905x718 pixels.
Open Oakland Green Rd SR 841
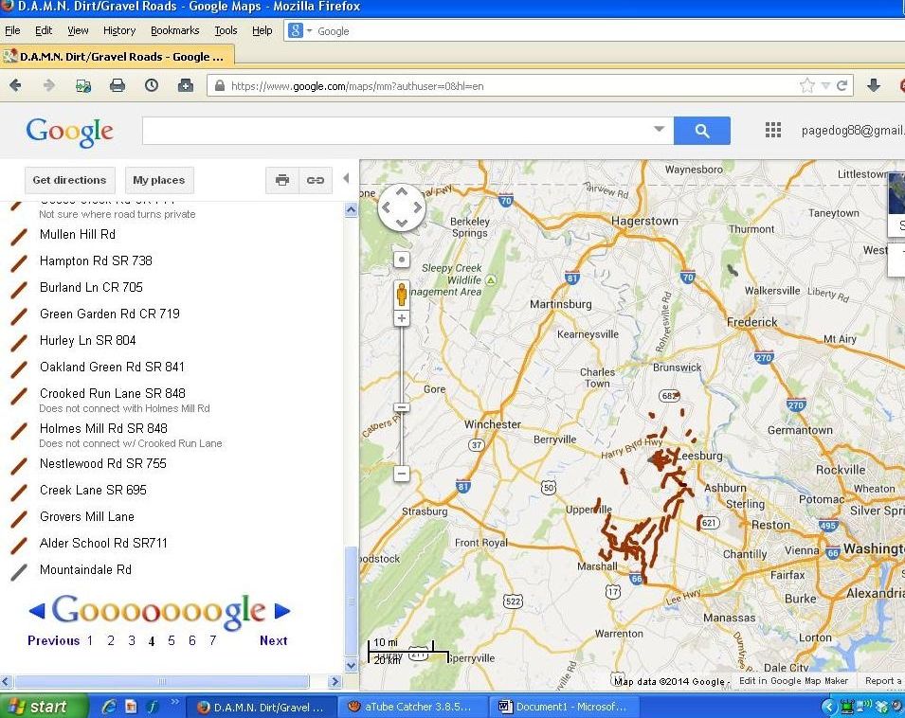pyautogui.click(x=112, y=368)
